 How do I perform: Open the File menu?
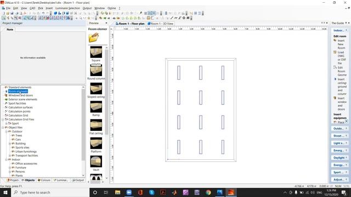pos(8,8)
